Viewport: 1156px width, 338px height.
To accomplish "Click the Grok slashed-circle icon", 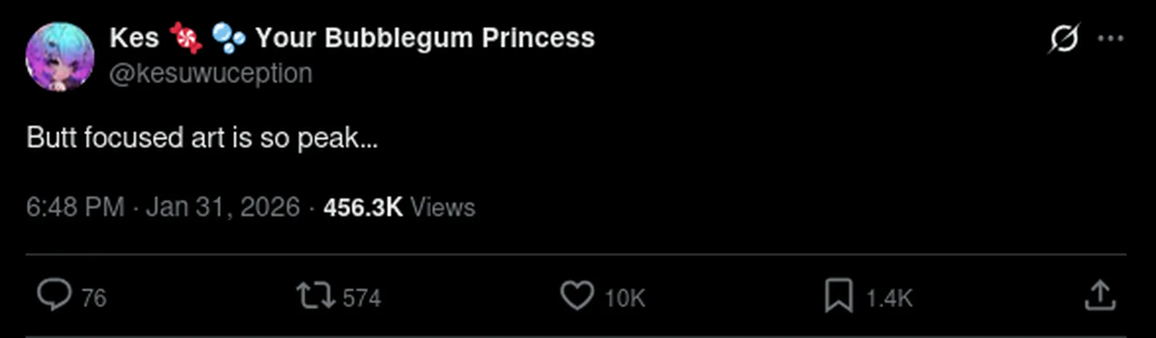I will [x=1064, y=39].
